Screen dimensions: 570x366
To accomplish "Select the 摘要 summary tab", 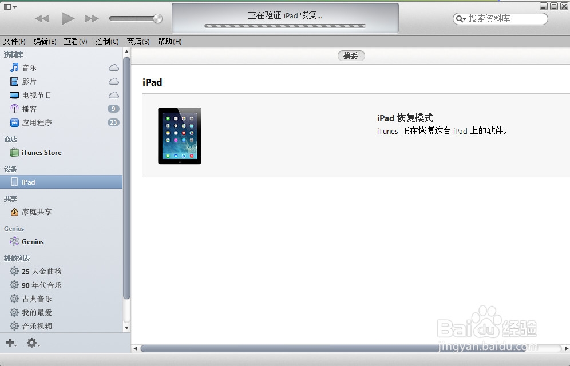I will [x=351, y=55].
